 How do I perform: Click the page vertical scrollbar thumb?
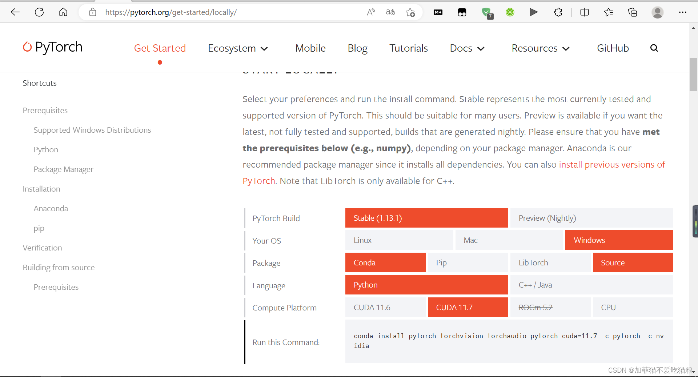pyautogui.click(x=693, y=75)
